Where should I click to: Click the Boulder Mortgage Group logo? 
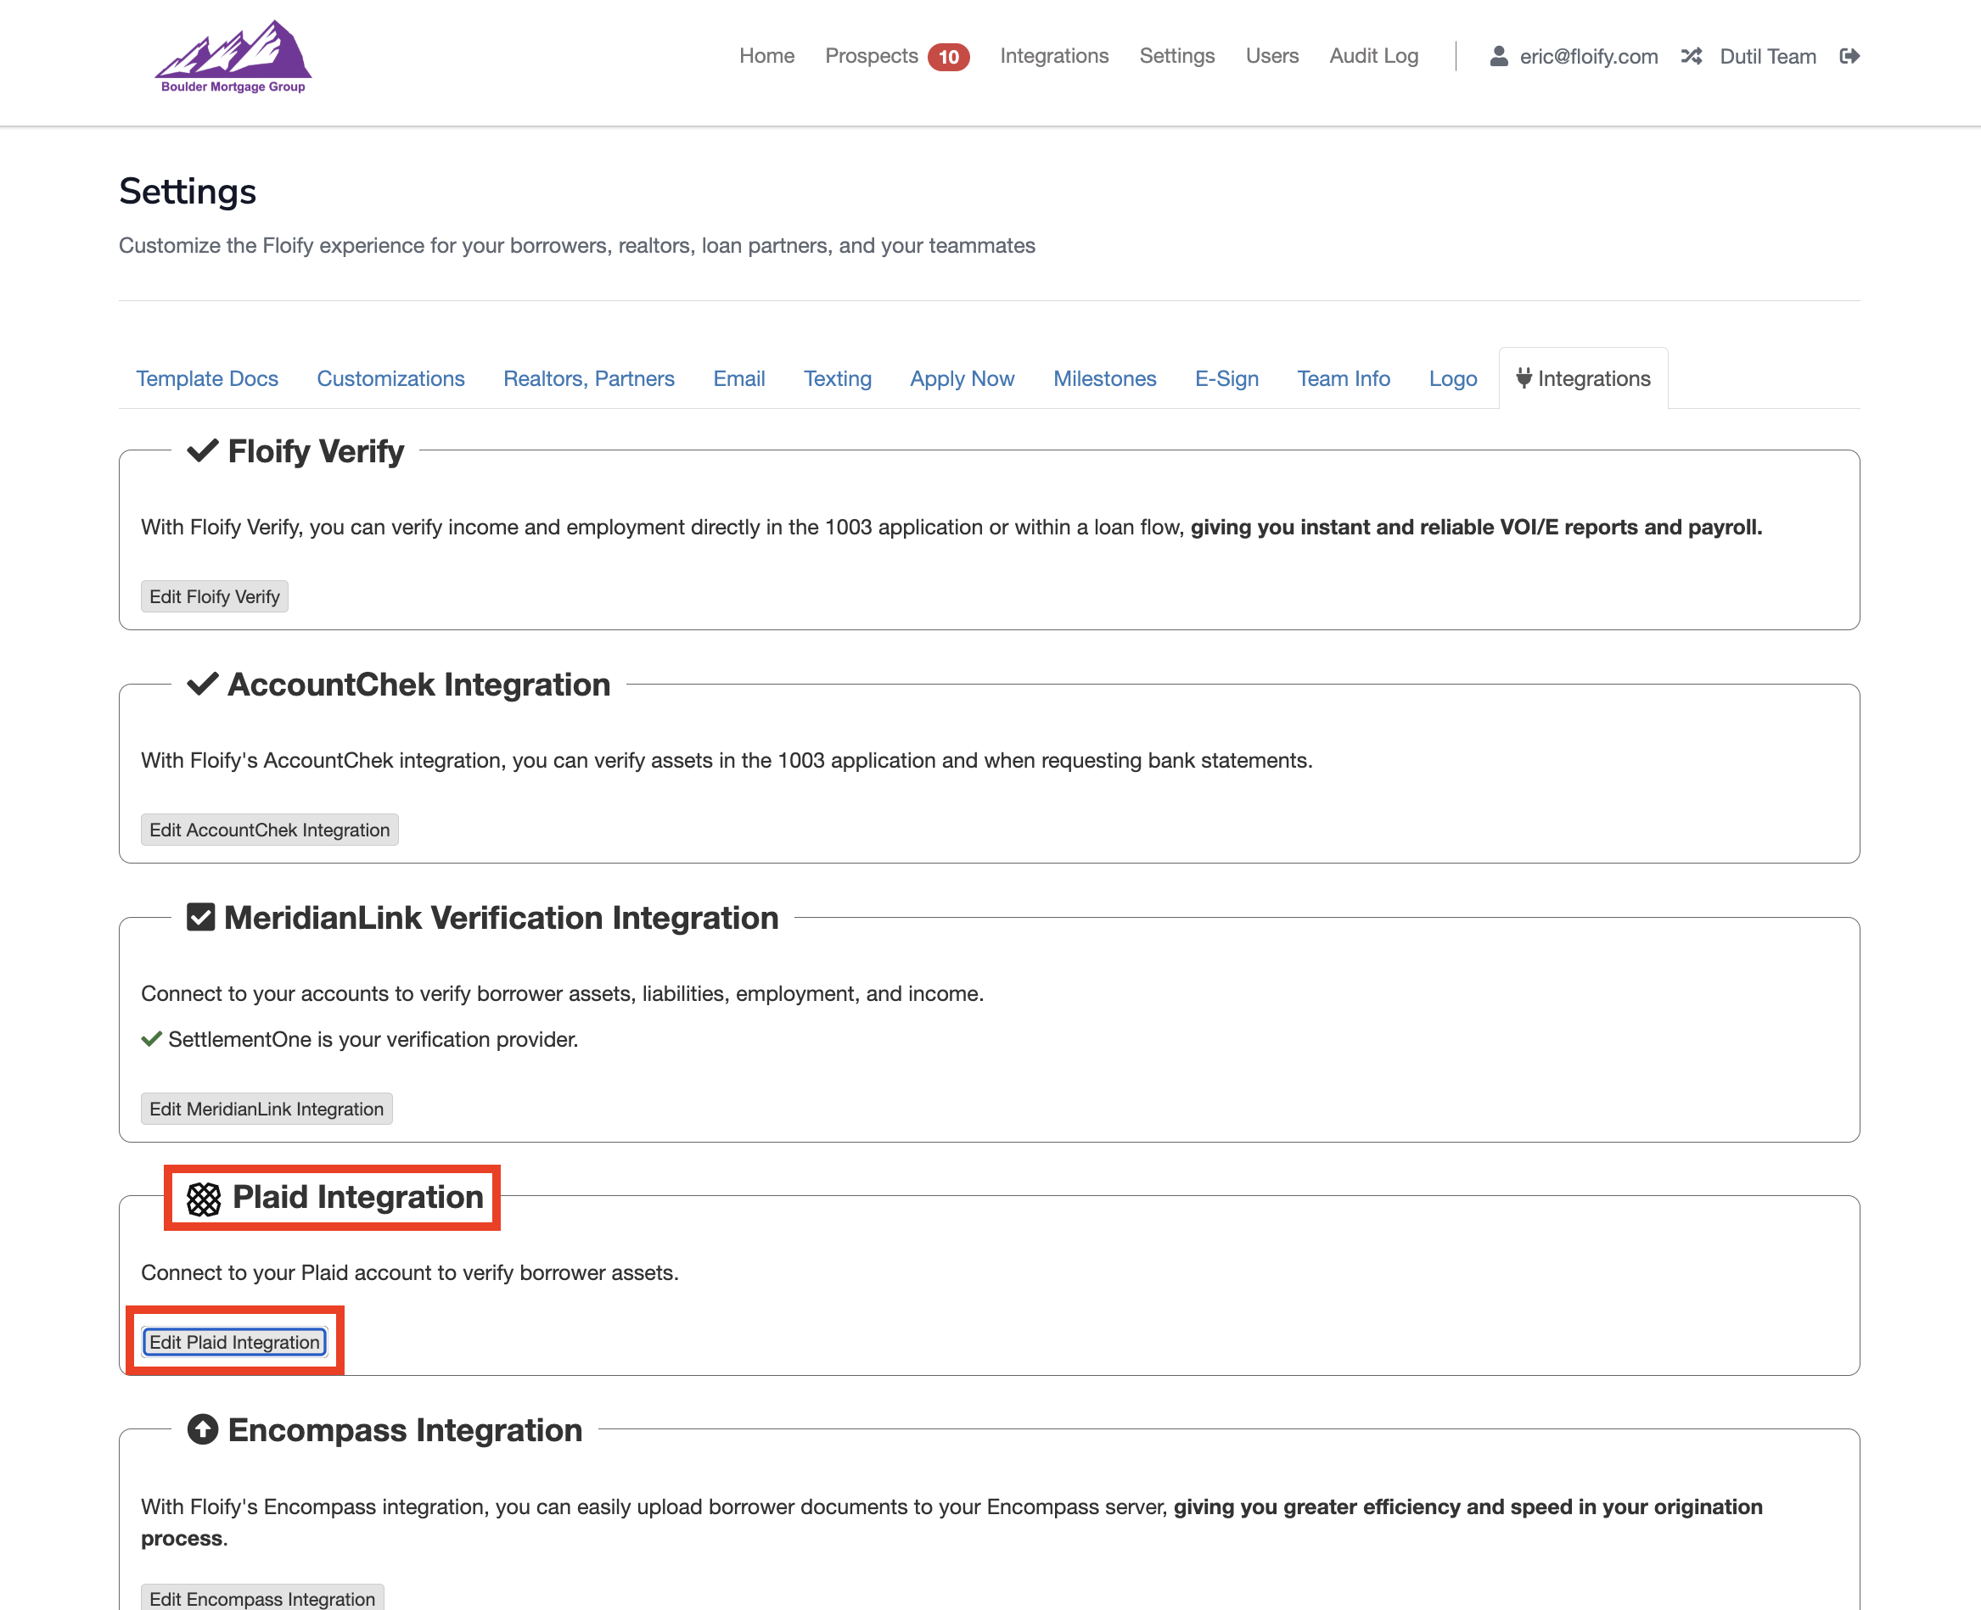click(233, 58)
